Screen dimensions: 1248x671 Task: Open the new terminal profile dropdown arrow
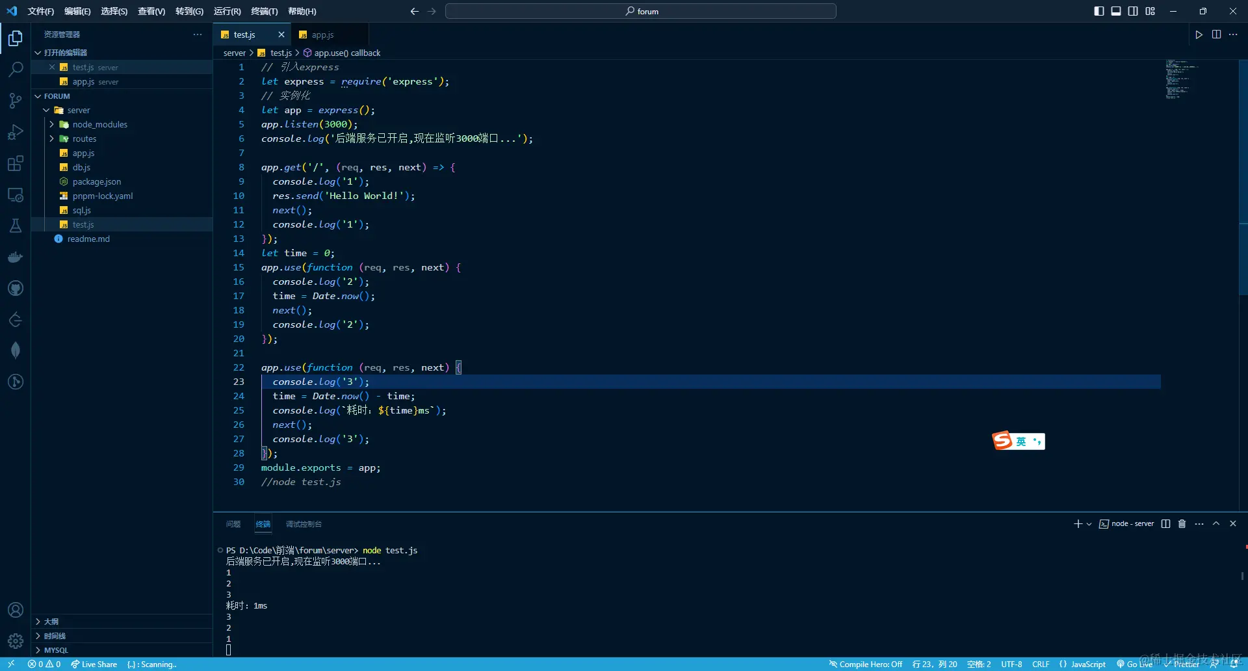pyautogui.click(x=1089, y=524)
